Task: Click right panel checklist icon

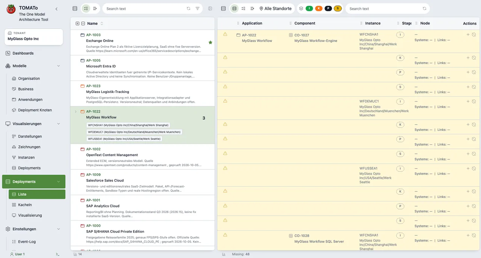Action: pos(244,9)
